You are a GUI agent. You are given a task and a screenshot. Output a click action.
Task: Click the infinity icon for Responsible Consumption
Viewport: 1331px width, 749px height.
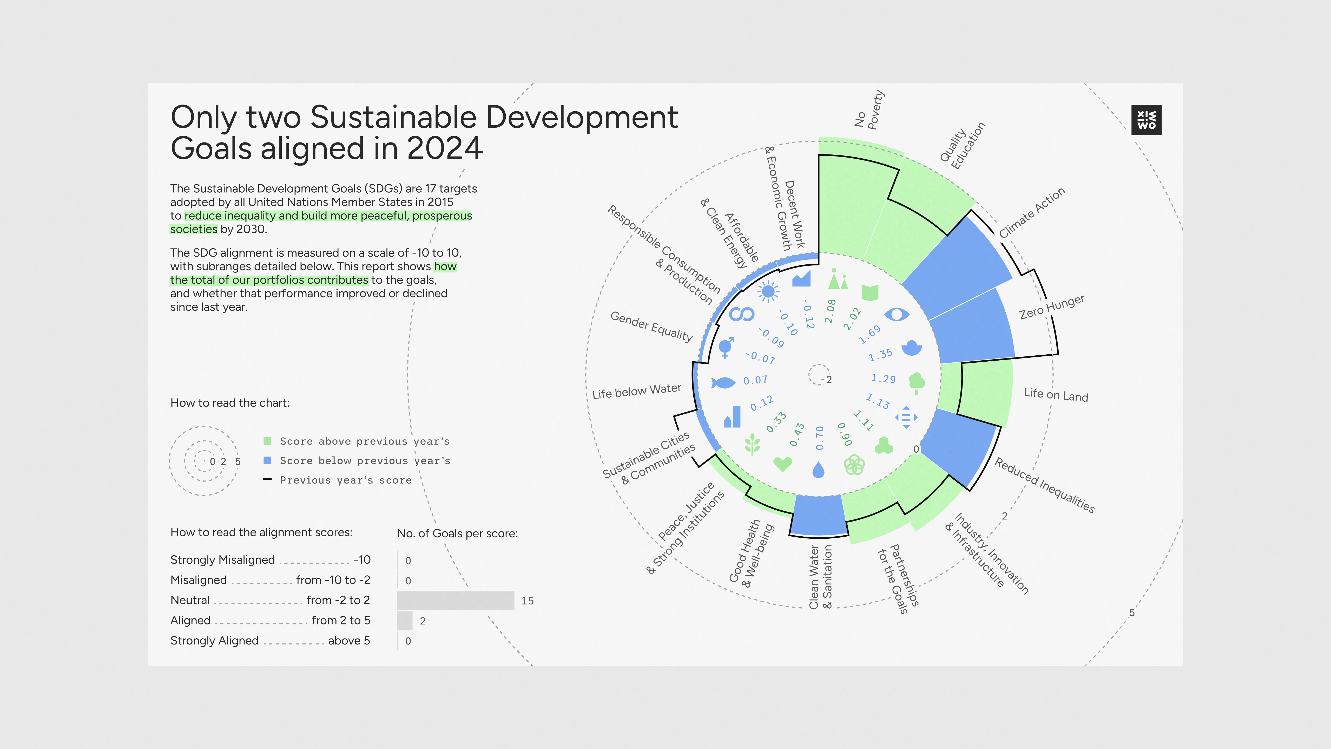tap(741, 314)
